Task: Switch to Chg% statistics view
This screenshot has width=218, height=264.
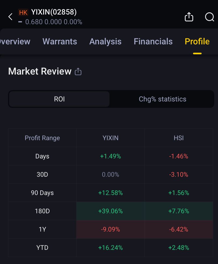Action: (x=162, y=99)
